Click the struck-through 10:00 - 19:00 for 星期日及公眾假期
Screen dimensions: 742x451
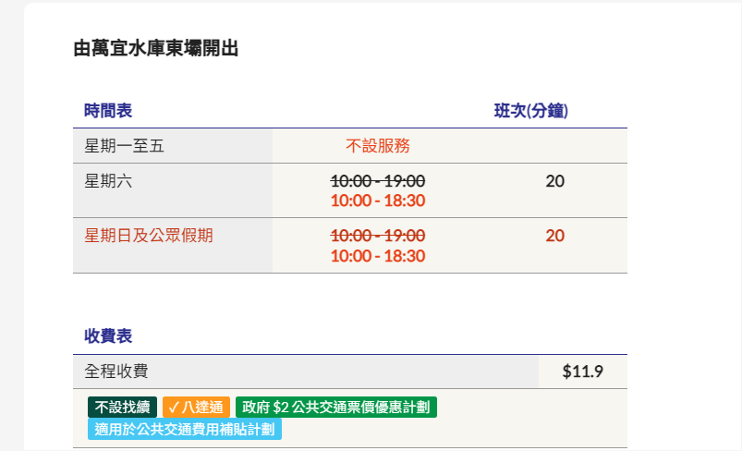(x=378, y=235)
